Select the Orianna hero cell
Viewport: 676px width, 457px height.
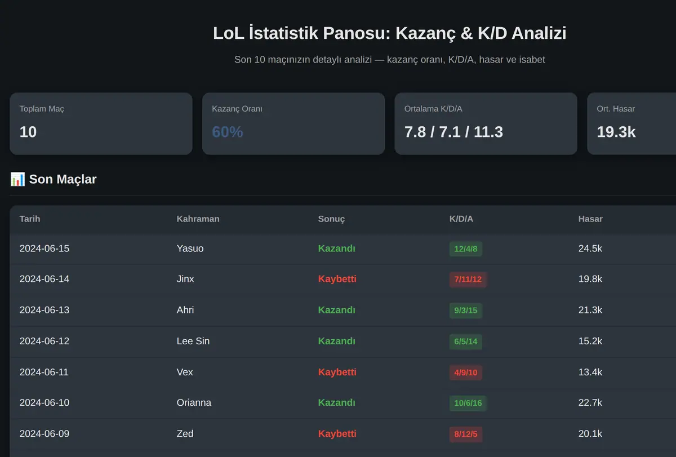[194, 402]
